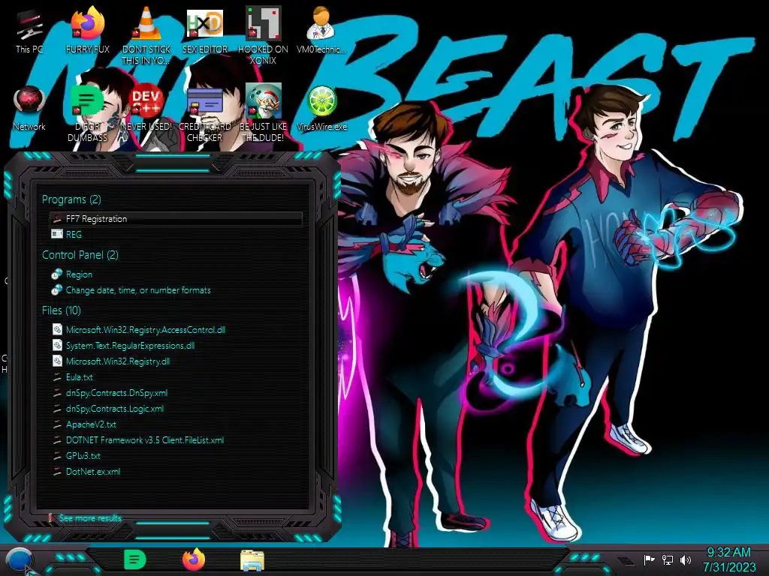Open the Region control panel result
The image size is (769, 576).
click(176, 274)
